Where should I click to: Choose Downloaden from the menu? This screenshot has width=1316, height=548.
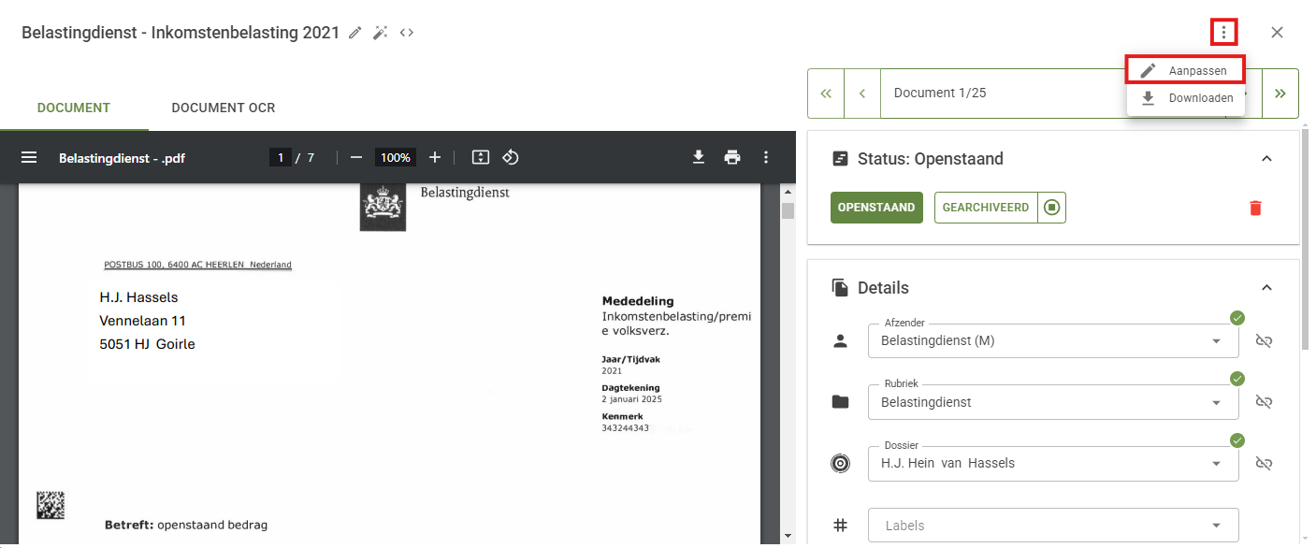tap(1185, 98)
